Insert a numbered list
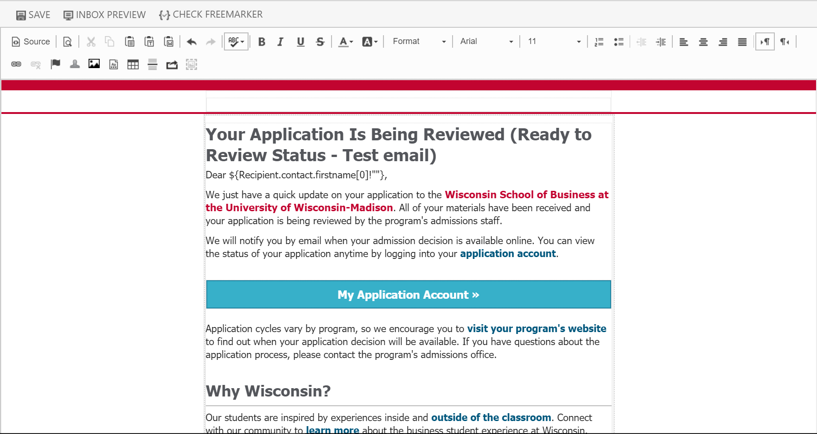This screenshot has height=434, width=817. pos(599,42)
